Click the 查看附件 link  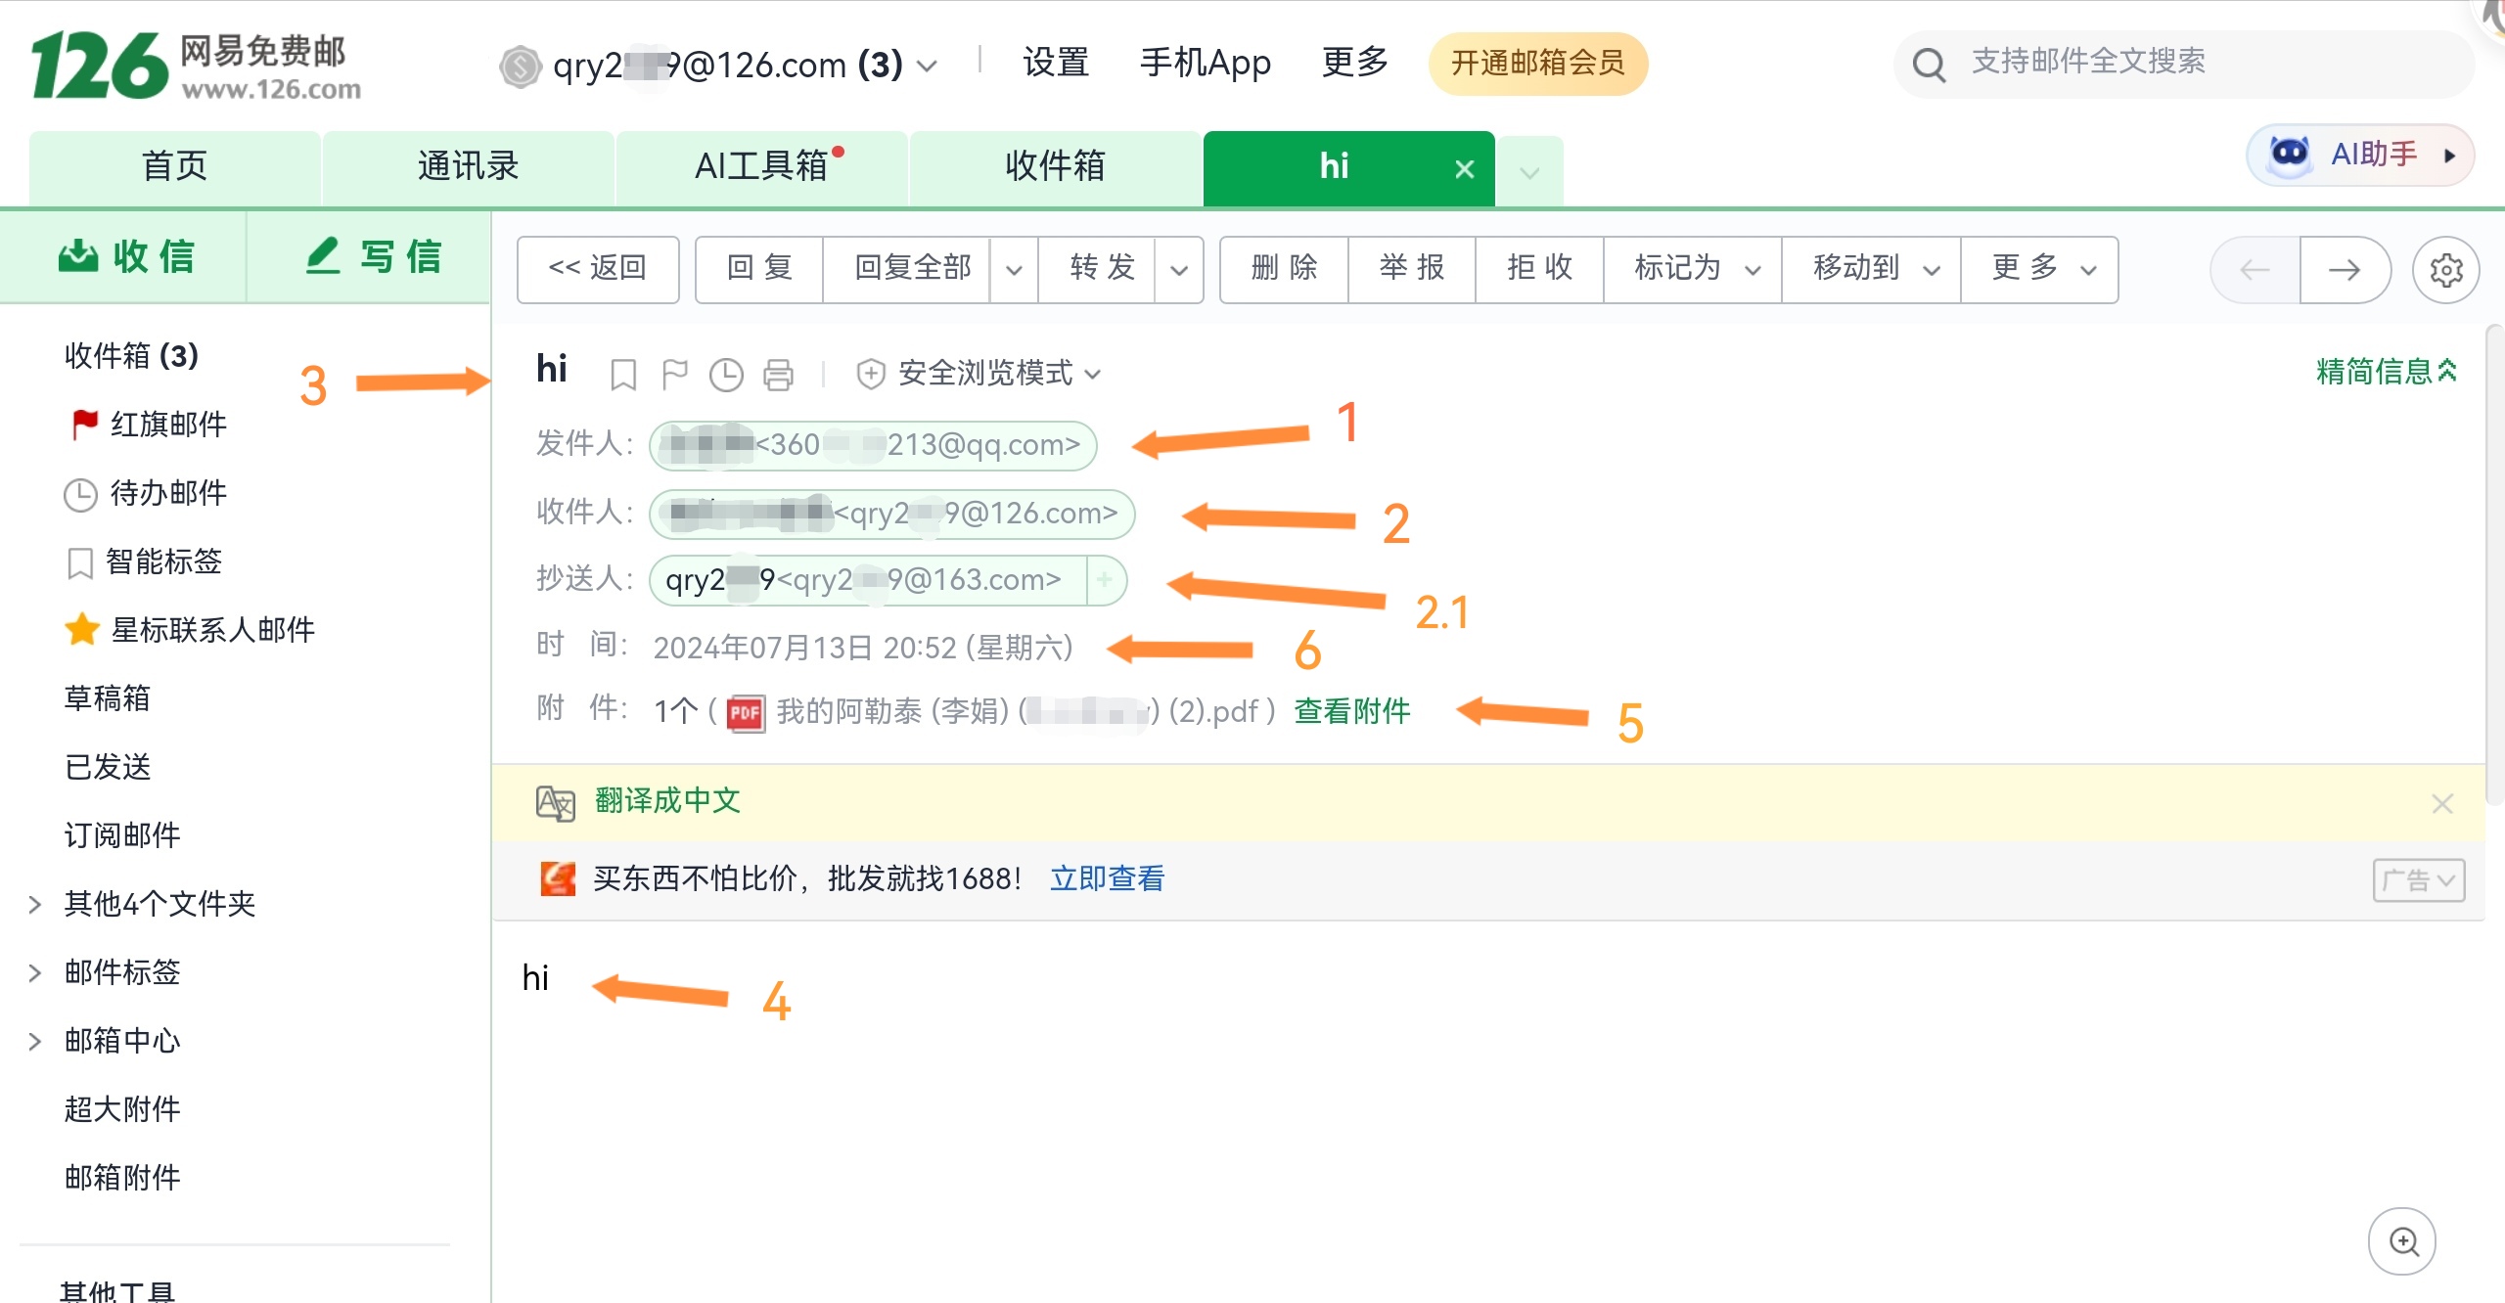click(x=1352, y=711)
